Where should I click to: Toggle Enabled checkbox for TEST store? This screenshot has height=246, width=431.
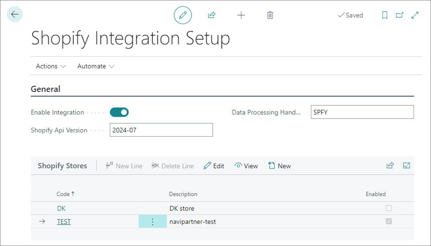(389, 221)
